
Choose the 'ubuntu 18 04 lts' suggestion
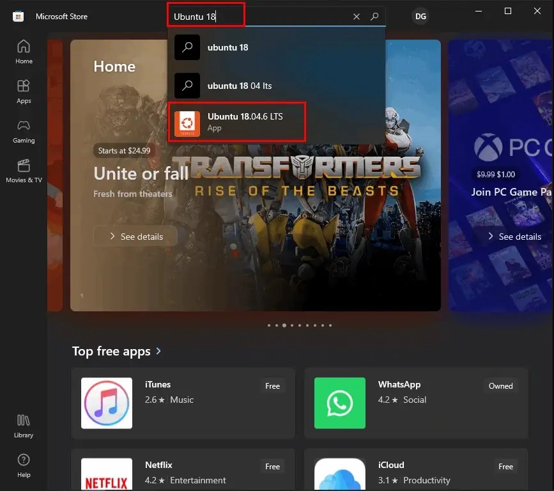tap(236, 86)
